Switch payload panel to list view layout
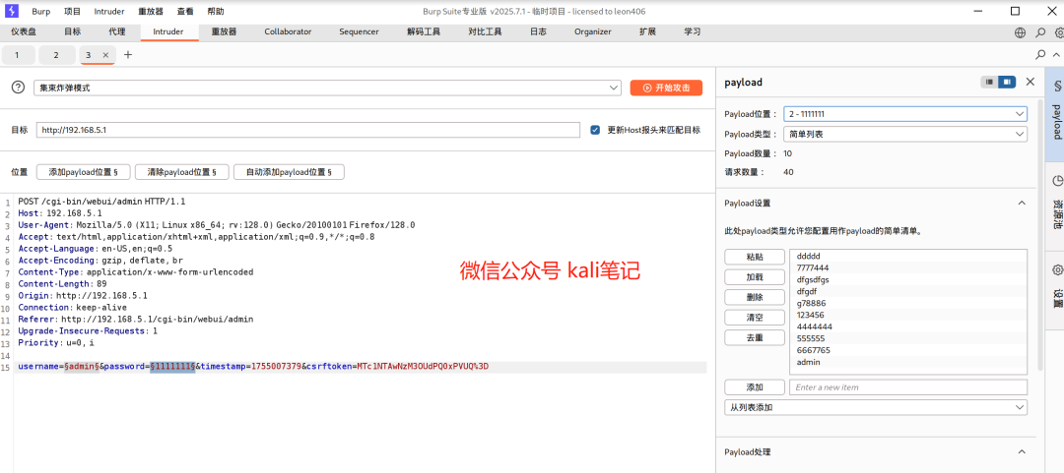 [989, 82]
